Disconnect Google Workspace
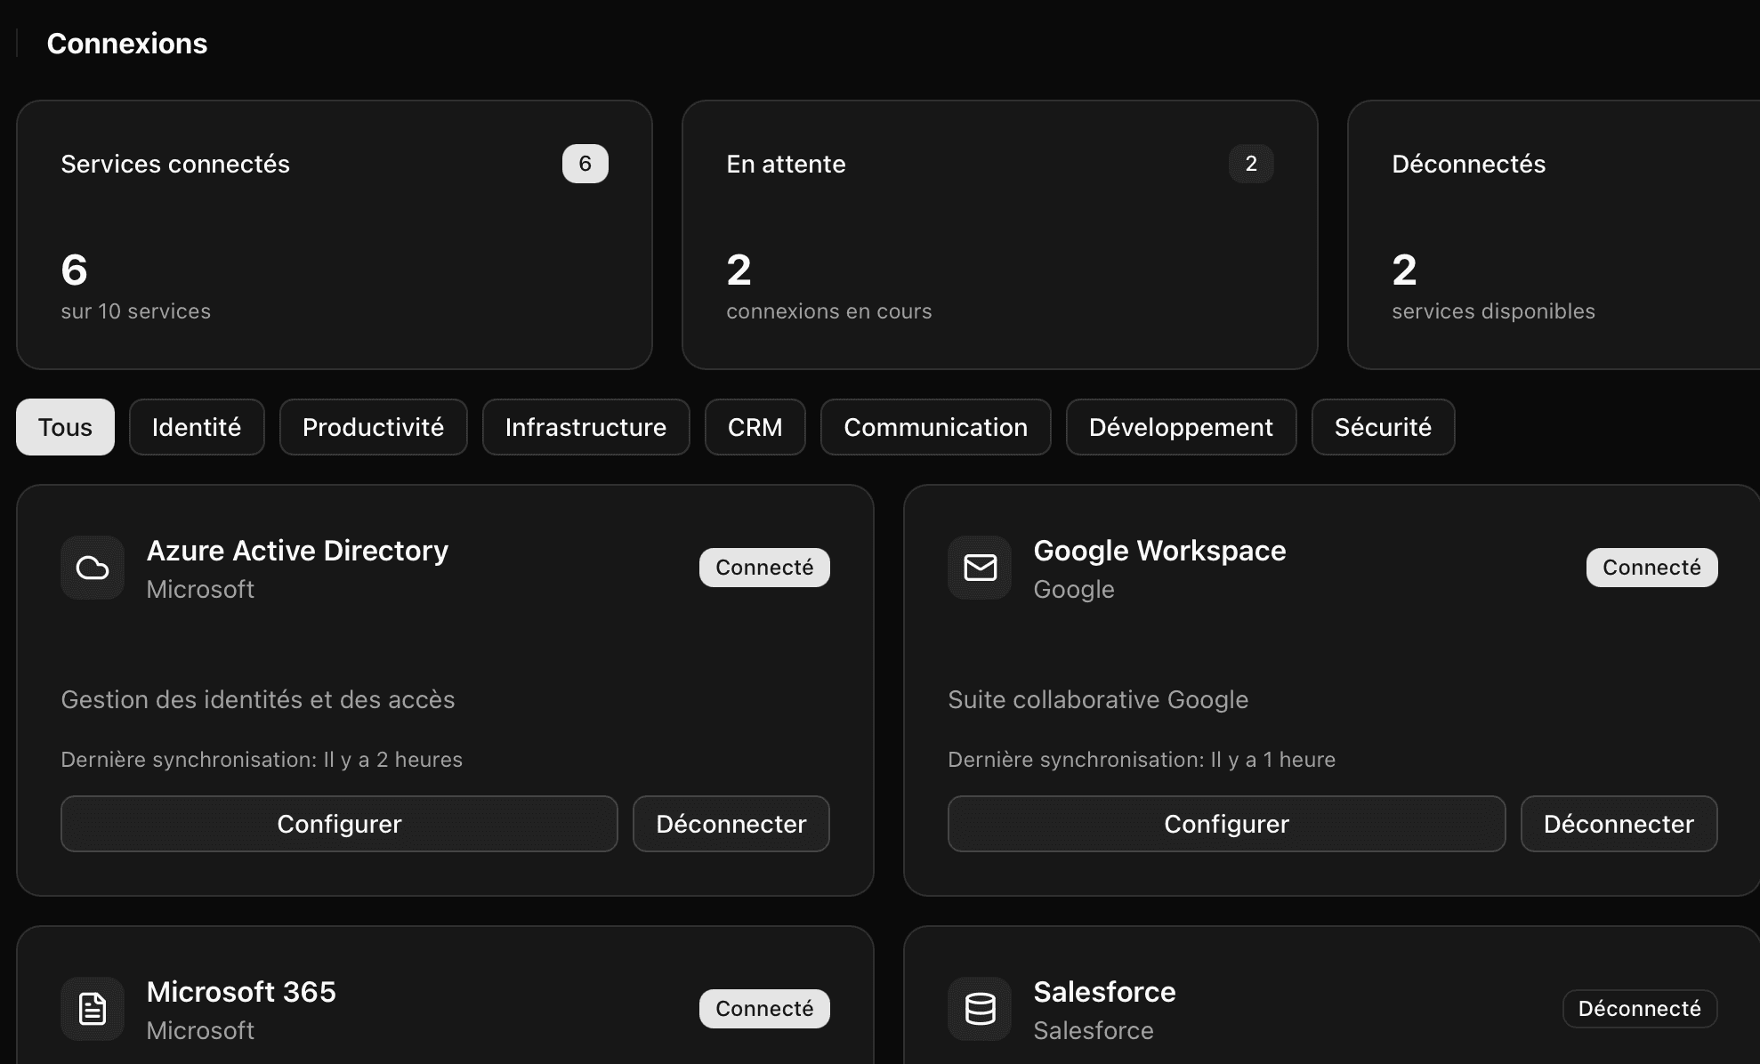 click(x=1619, y=824)
